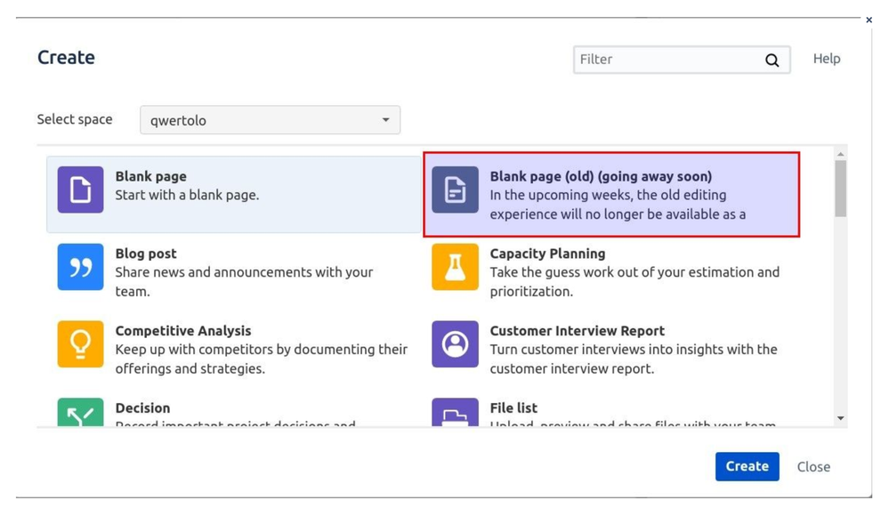The image size is (889, 516).
Task: Pick the File list template icon
Action: [455, 412]
